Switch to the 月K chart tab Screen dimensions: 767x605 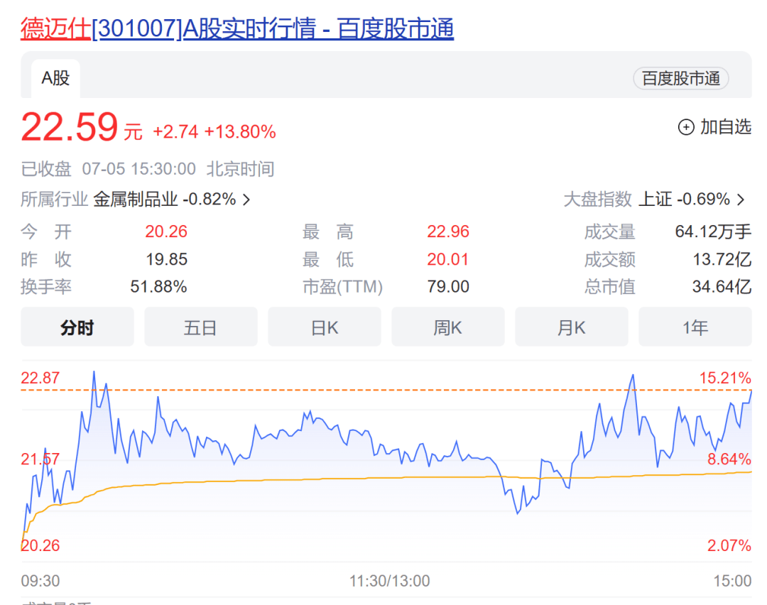click(x=571, y=327)
